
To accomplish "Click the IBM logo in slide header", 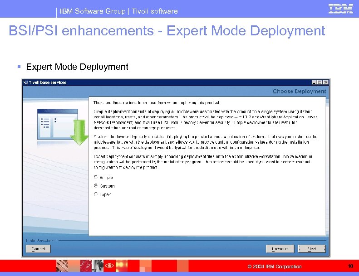I will 341,9.
